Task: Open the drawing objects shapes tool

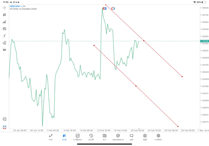Action: click(x=5, y=42)
